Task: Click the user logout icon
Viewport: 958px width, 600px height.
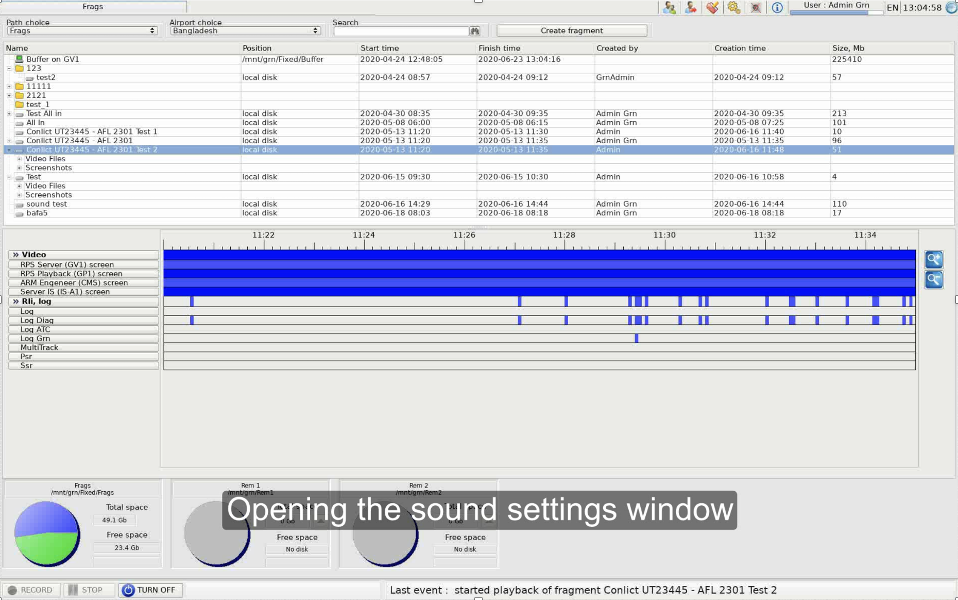Action: click(x=691, y=8)
